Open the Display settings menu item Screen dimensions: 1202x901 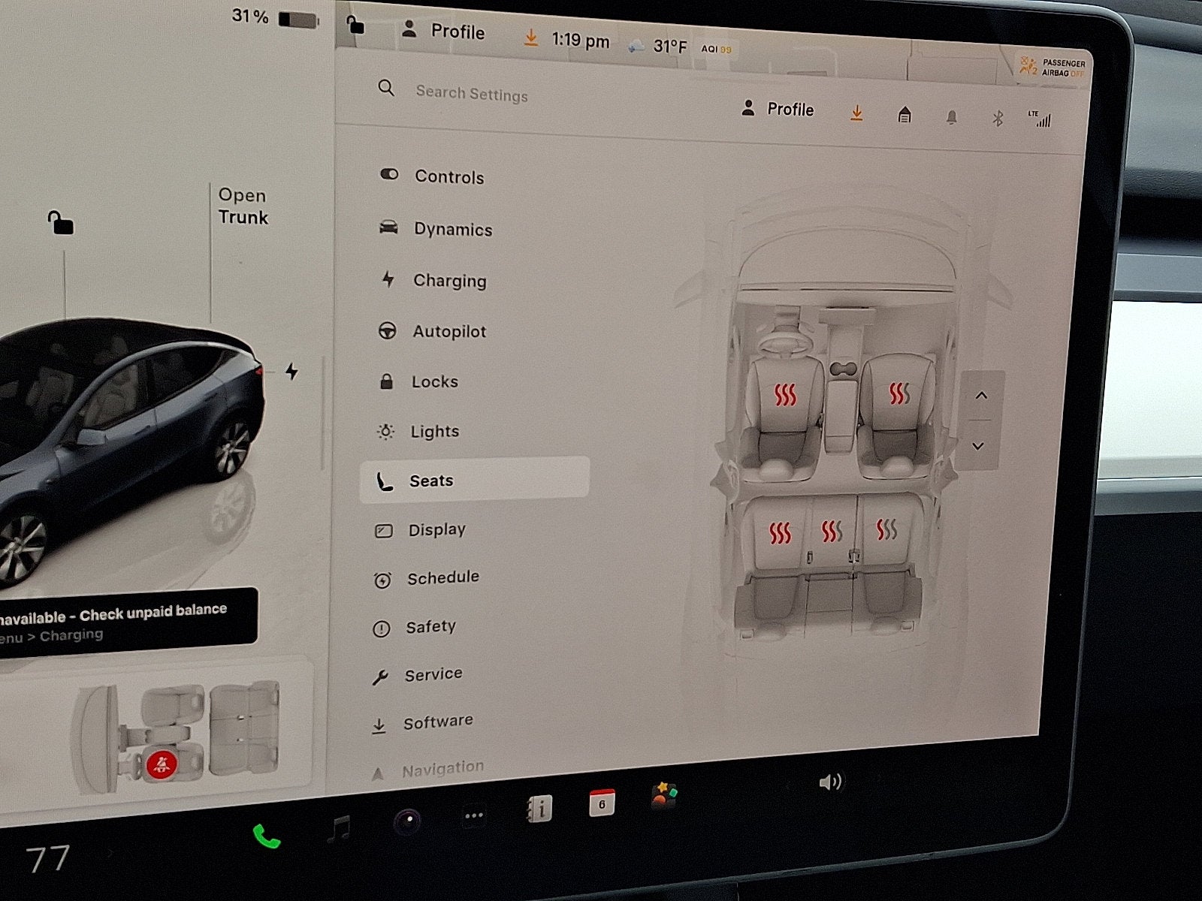[436, 530]
